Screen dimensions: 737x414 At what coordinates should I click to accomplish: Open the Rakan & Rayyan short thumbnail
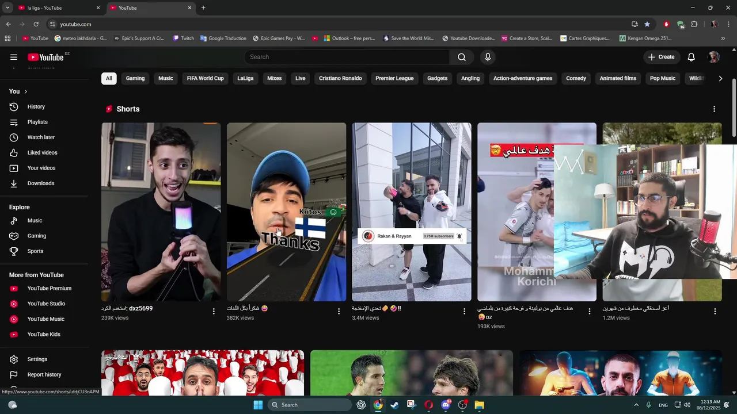tap(412, 212)
